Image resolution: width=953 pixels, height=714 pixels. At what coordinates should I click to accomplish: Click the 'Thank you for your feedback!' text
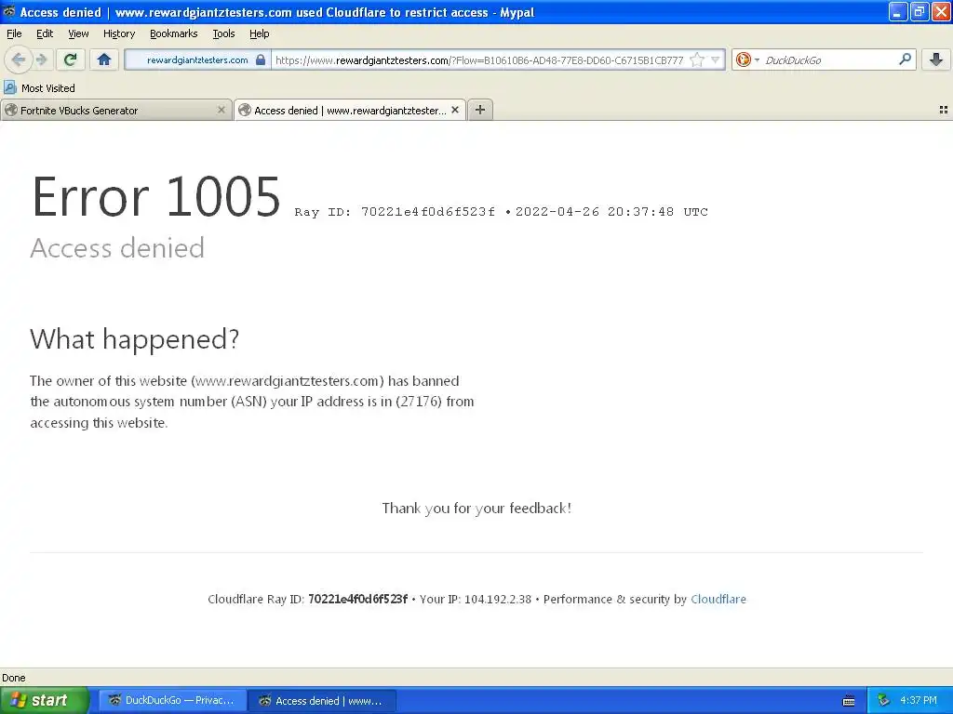(x=476, y=509)
